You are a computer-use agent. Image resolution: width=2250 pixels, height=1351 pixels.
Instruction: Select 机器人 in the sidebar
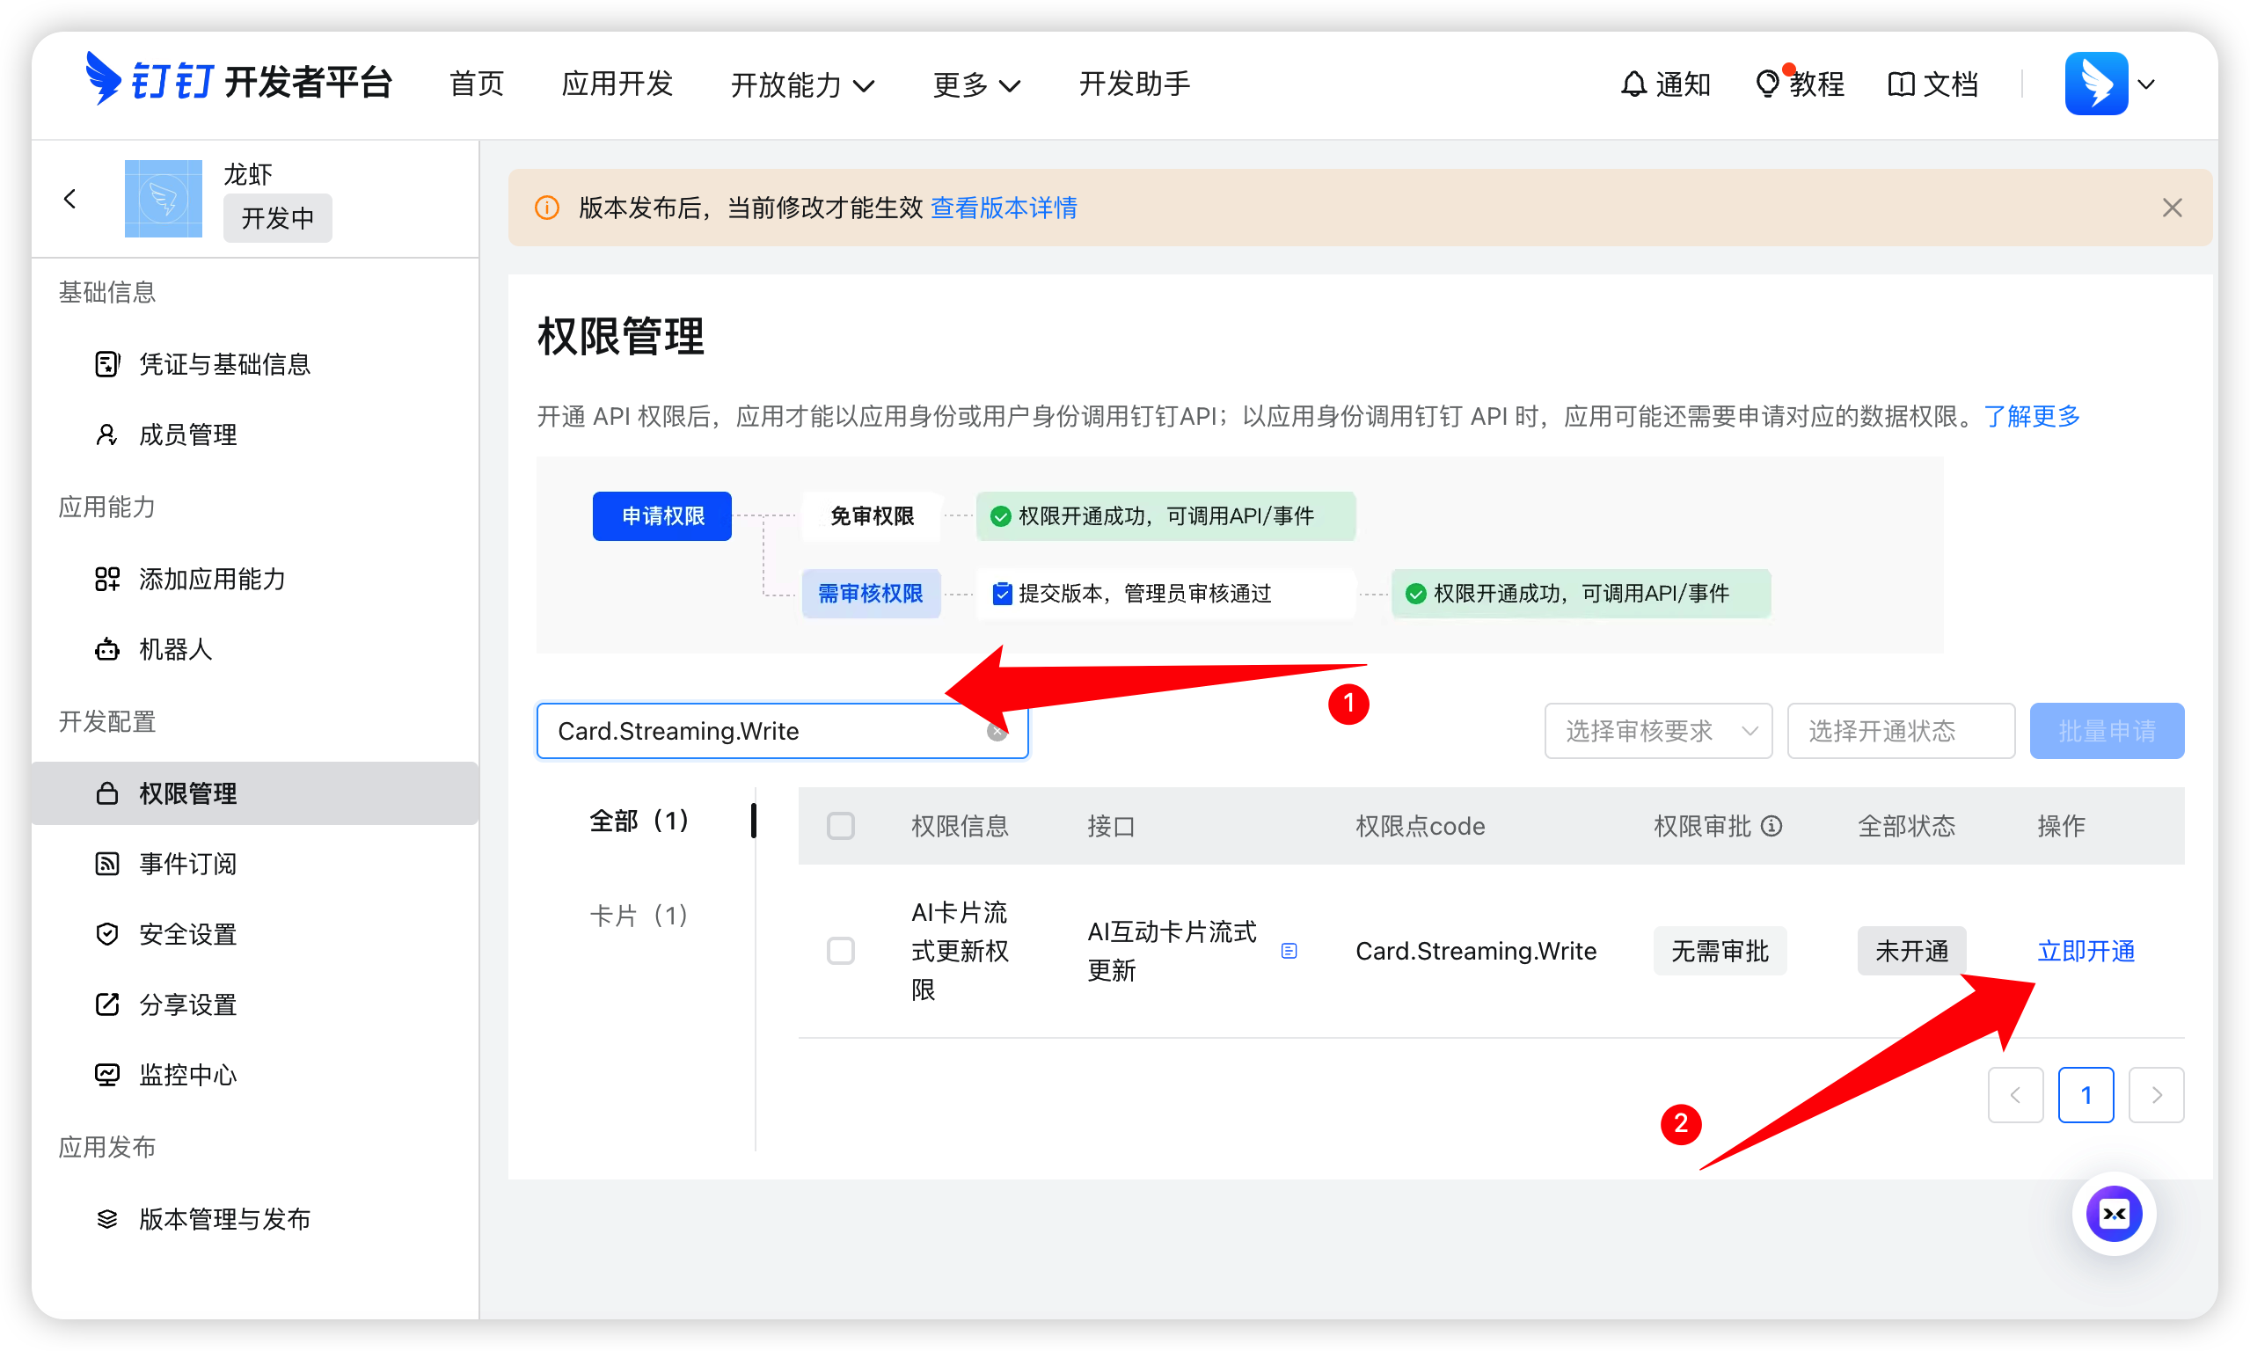coord(175,649)
